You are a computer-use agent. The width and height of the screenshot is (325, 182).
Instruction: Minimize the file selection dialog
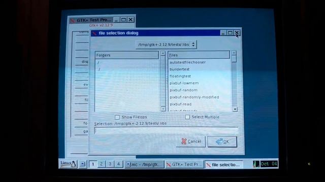pyautogui.click(x=223, y=33)
